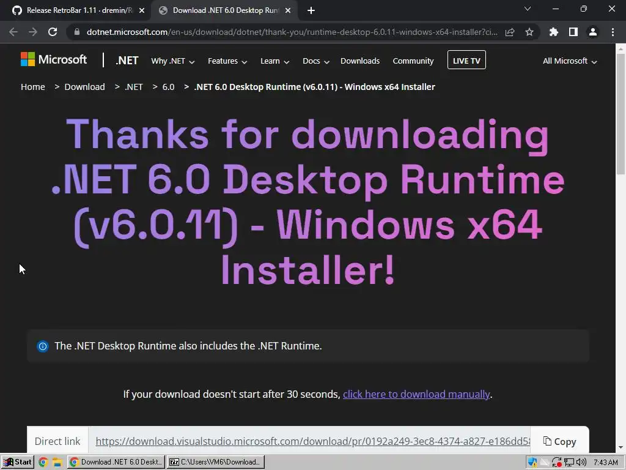Bookmark this page with the star icon
The width and height of the screenshot is (626, 470).
[x=529, y=32]
